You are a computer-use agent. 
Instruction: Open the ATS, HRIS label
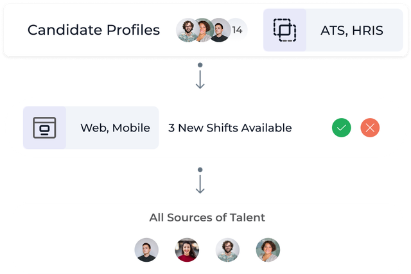tap(352, 30)
